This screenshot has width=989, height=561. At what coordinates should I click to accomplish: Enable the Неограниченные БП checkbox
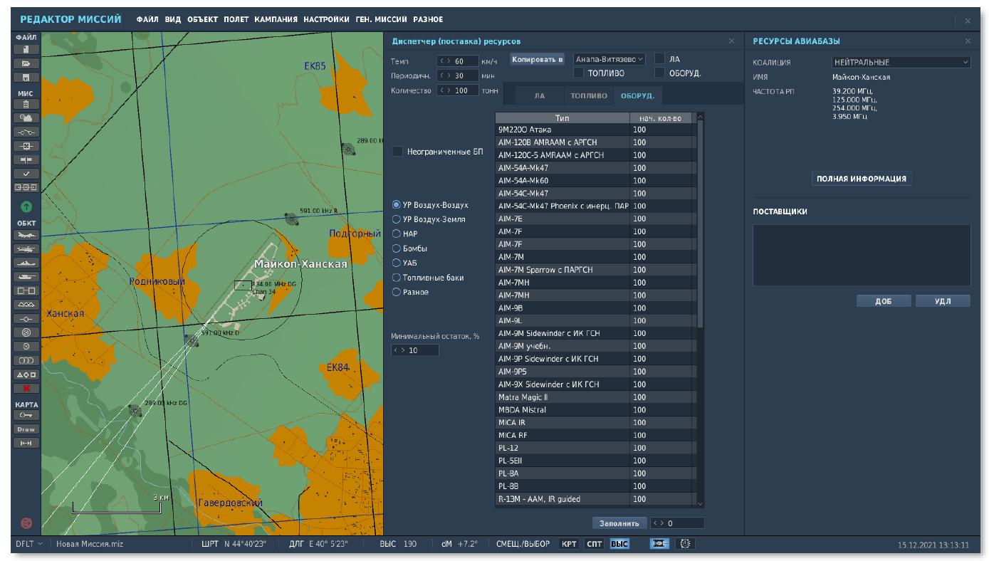click(397, 152)
